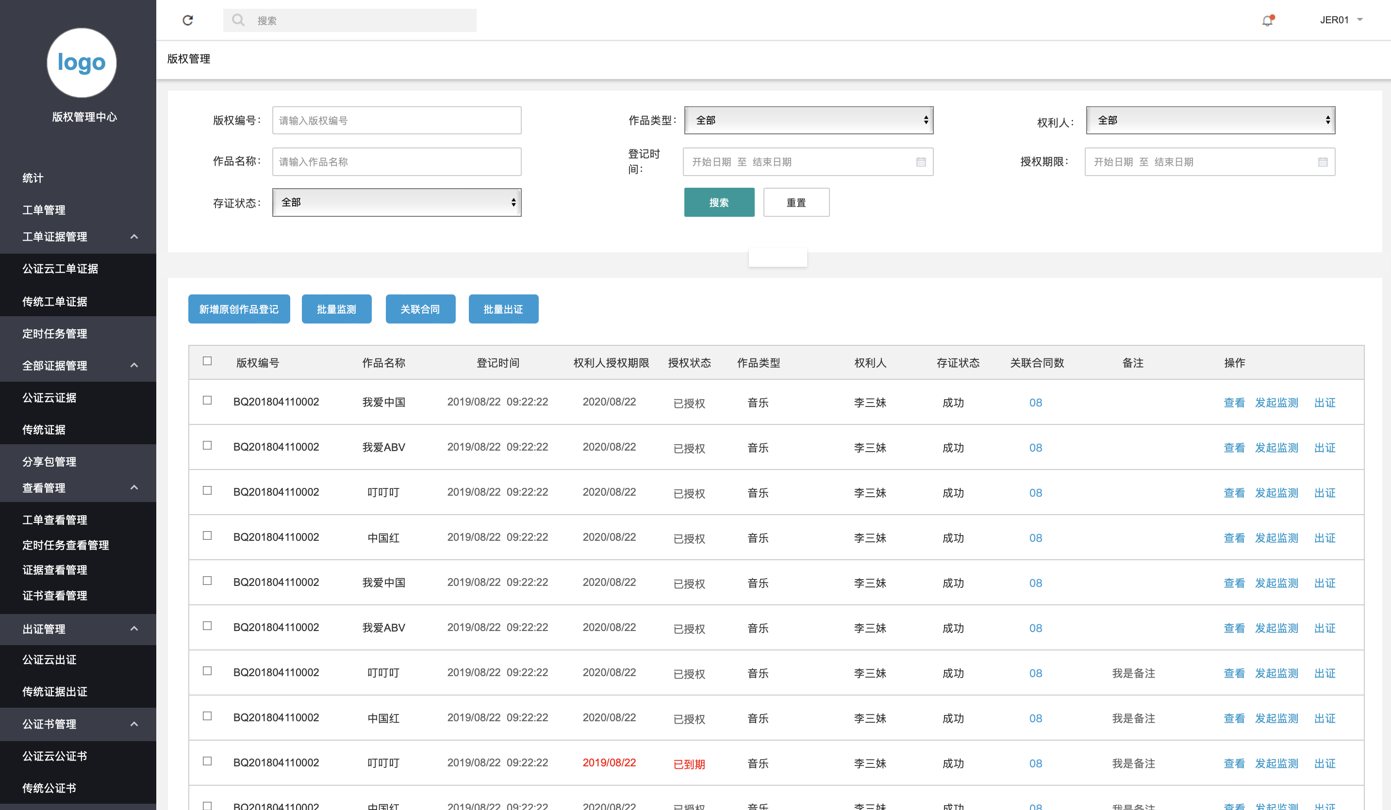Focus the 版权编号 input field
Screen dimensions: 1391x810
(x=397, y=120)
